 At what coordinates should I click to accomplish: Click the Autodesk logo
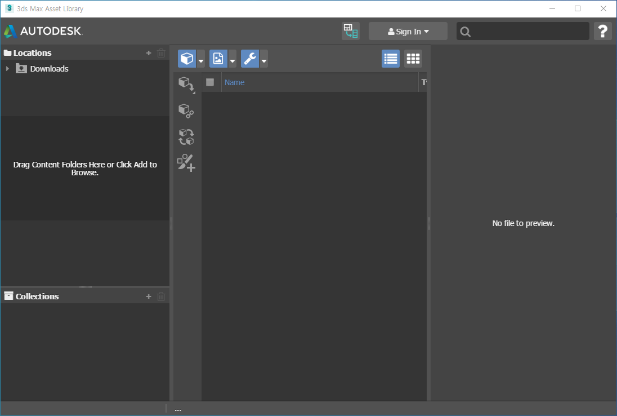coord(42,31)
